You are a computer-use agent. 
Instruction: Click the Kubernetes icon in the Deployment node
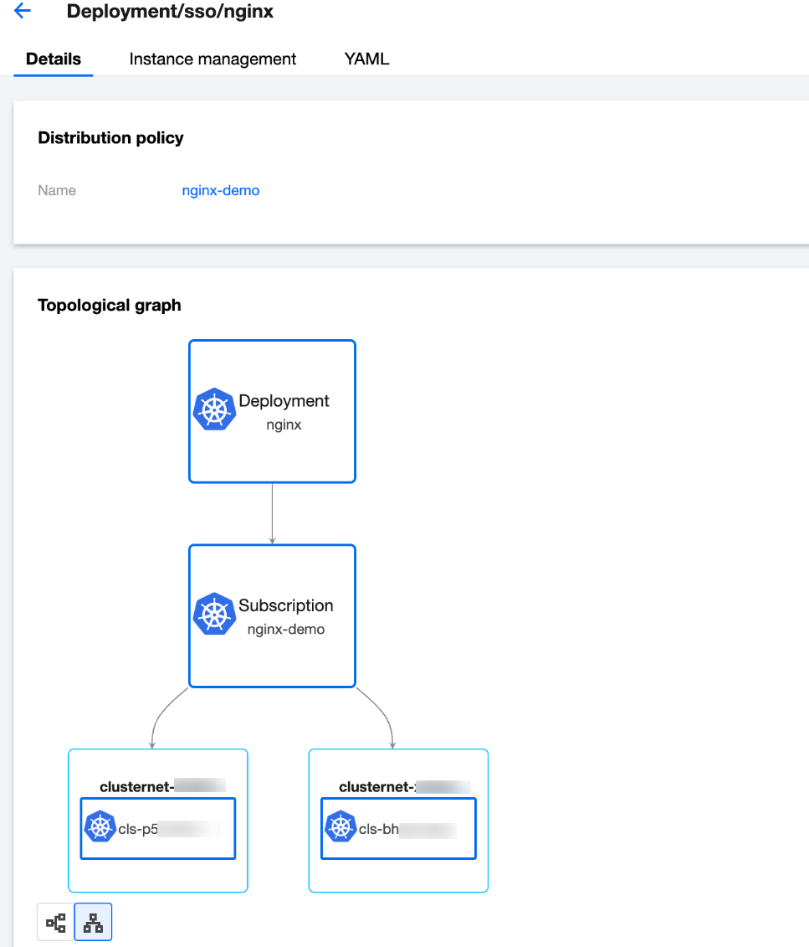(x=214, y=410)
